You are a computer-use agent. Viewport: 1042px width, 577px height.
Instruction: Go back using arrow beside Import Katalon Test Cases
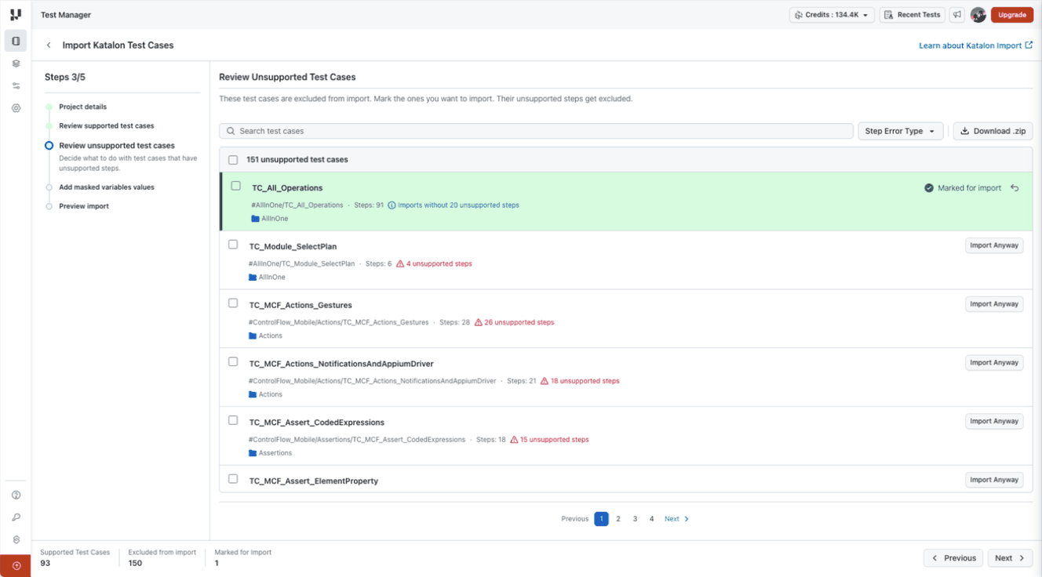point(49,45)
